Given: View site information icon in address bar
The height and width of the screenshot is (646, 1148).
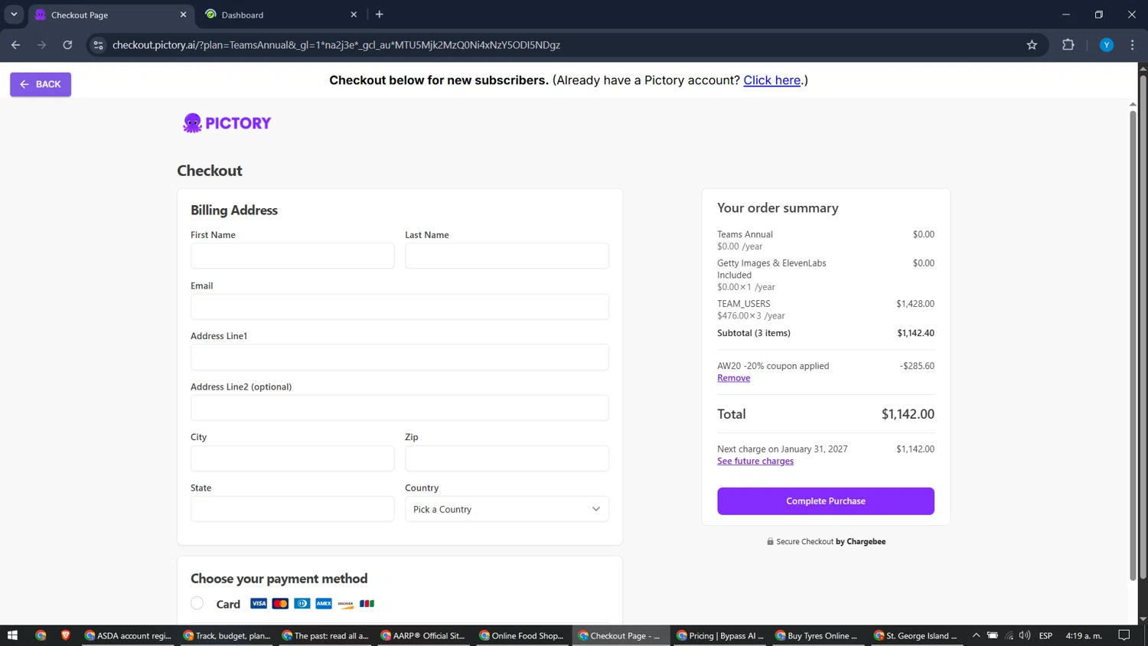Looking at the screenshot, I should 98,45.
